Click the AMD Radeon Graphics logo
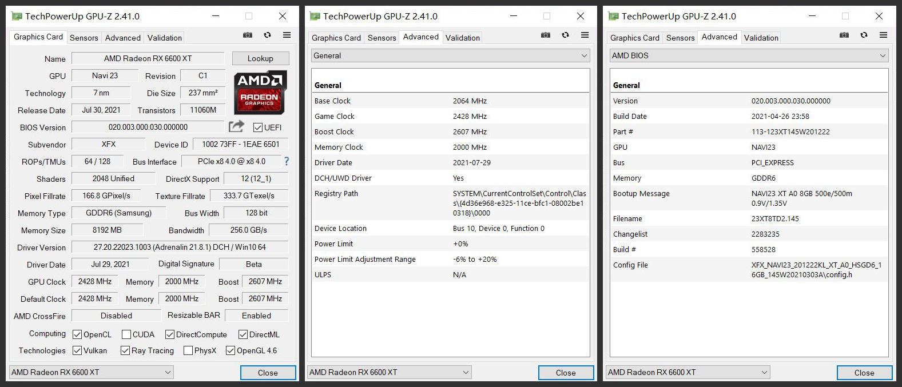The image size is (902, 387). (260, 92)
